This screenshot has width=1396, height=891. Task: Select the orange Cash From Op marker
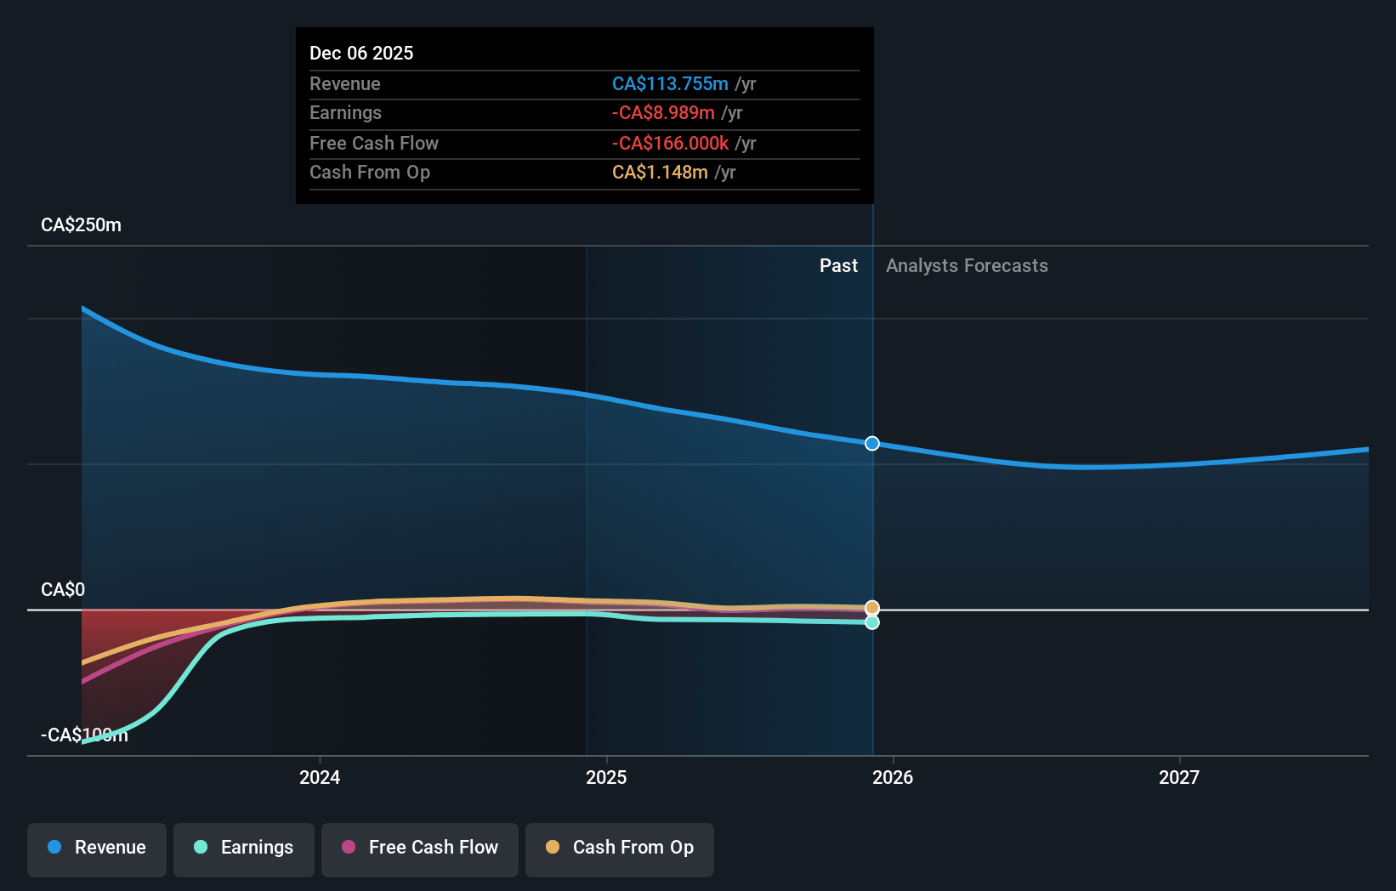(872, 608)
